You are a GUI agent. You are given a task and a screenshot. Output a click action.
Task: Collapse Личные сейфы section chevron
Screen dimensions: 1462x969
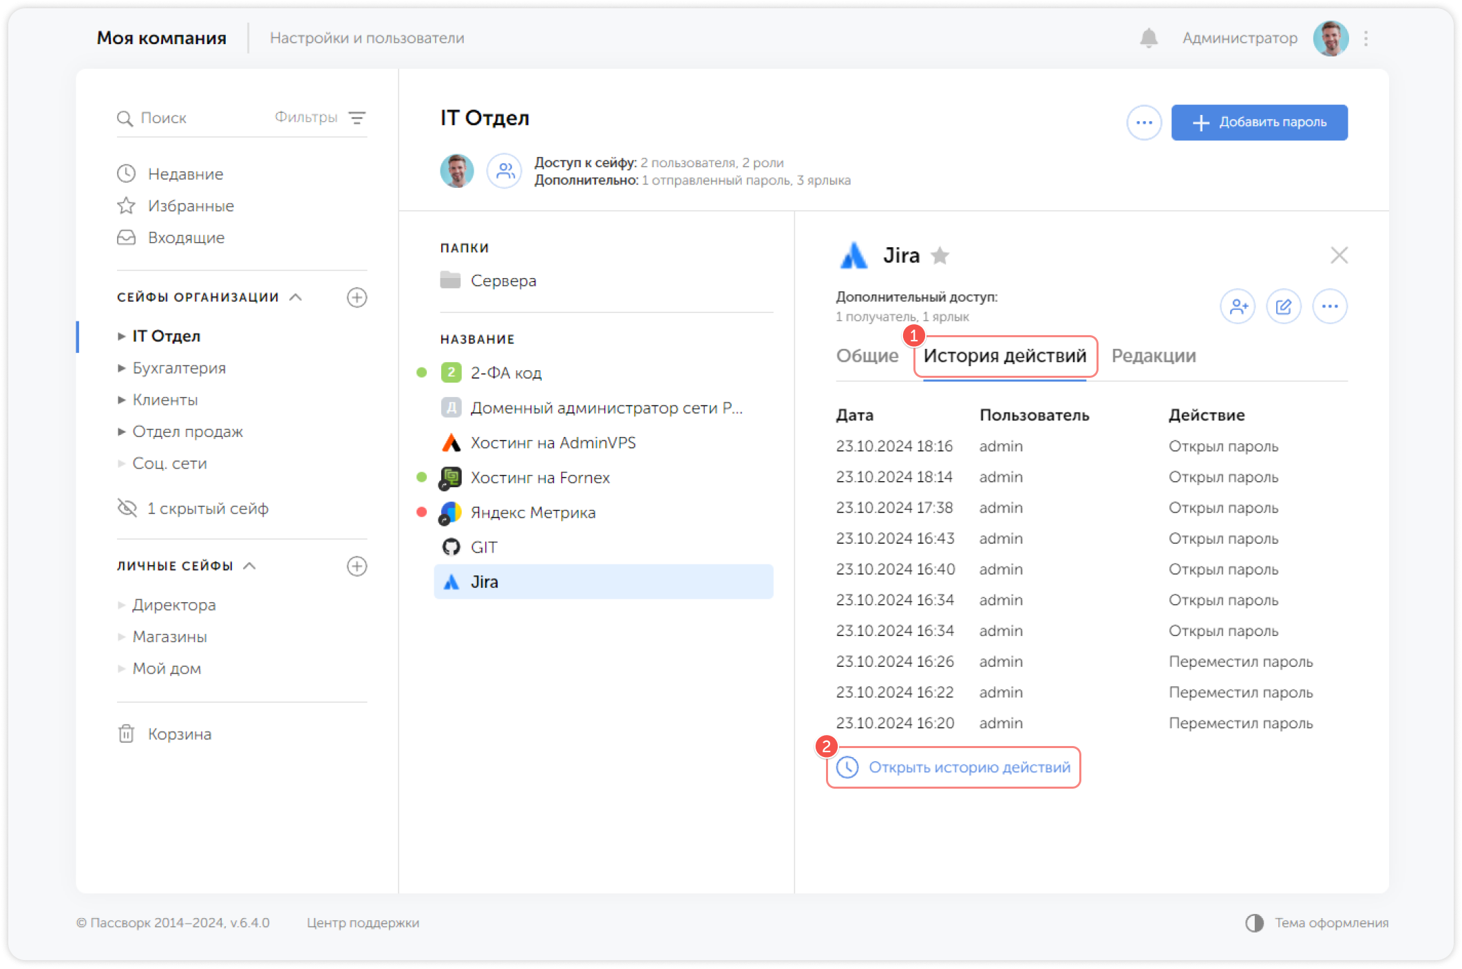250,566
